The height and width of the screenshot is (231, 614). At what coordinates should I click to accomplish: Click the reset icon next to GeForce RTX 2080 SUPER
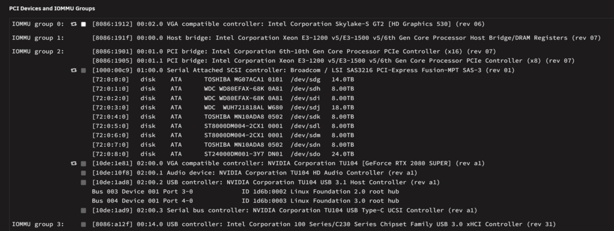point(74,163)
